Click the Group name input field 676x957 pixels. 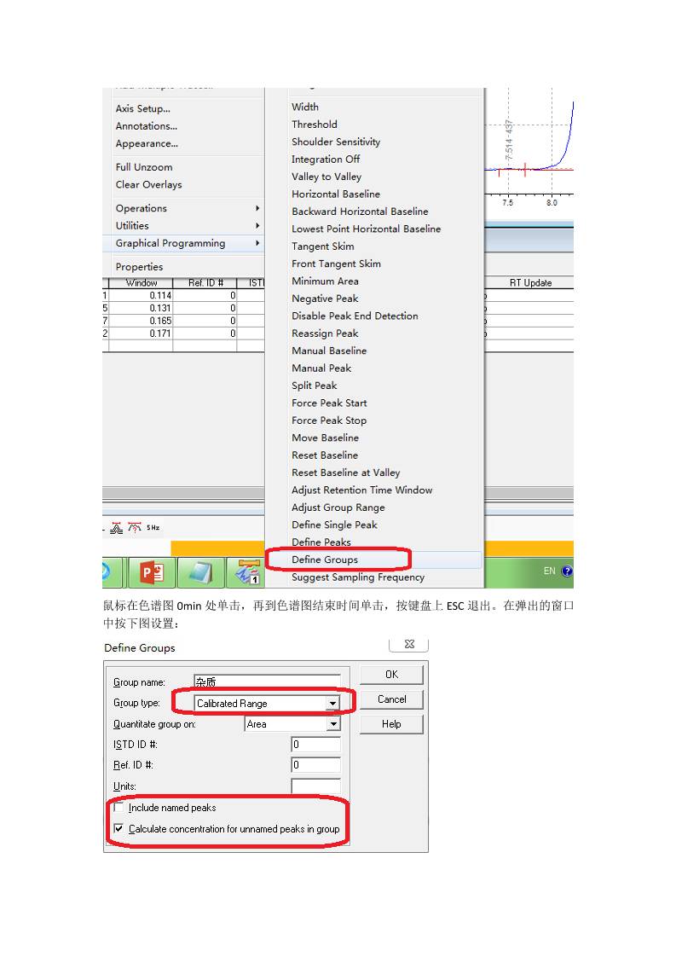(266, 682)
